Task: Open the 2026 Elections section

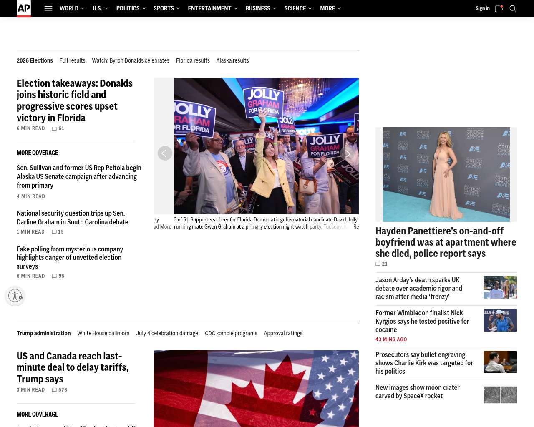Action: tap(35, 60)
